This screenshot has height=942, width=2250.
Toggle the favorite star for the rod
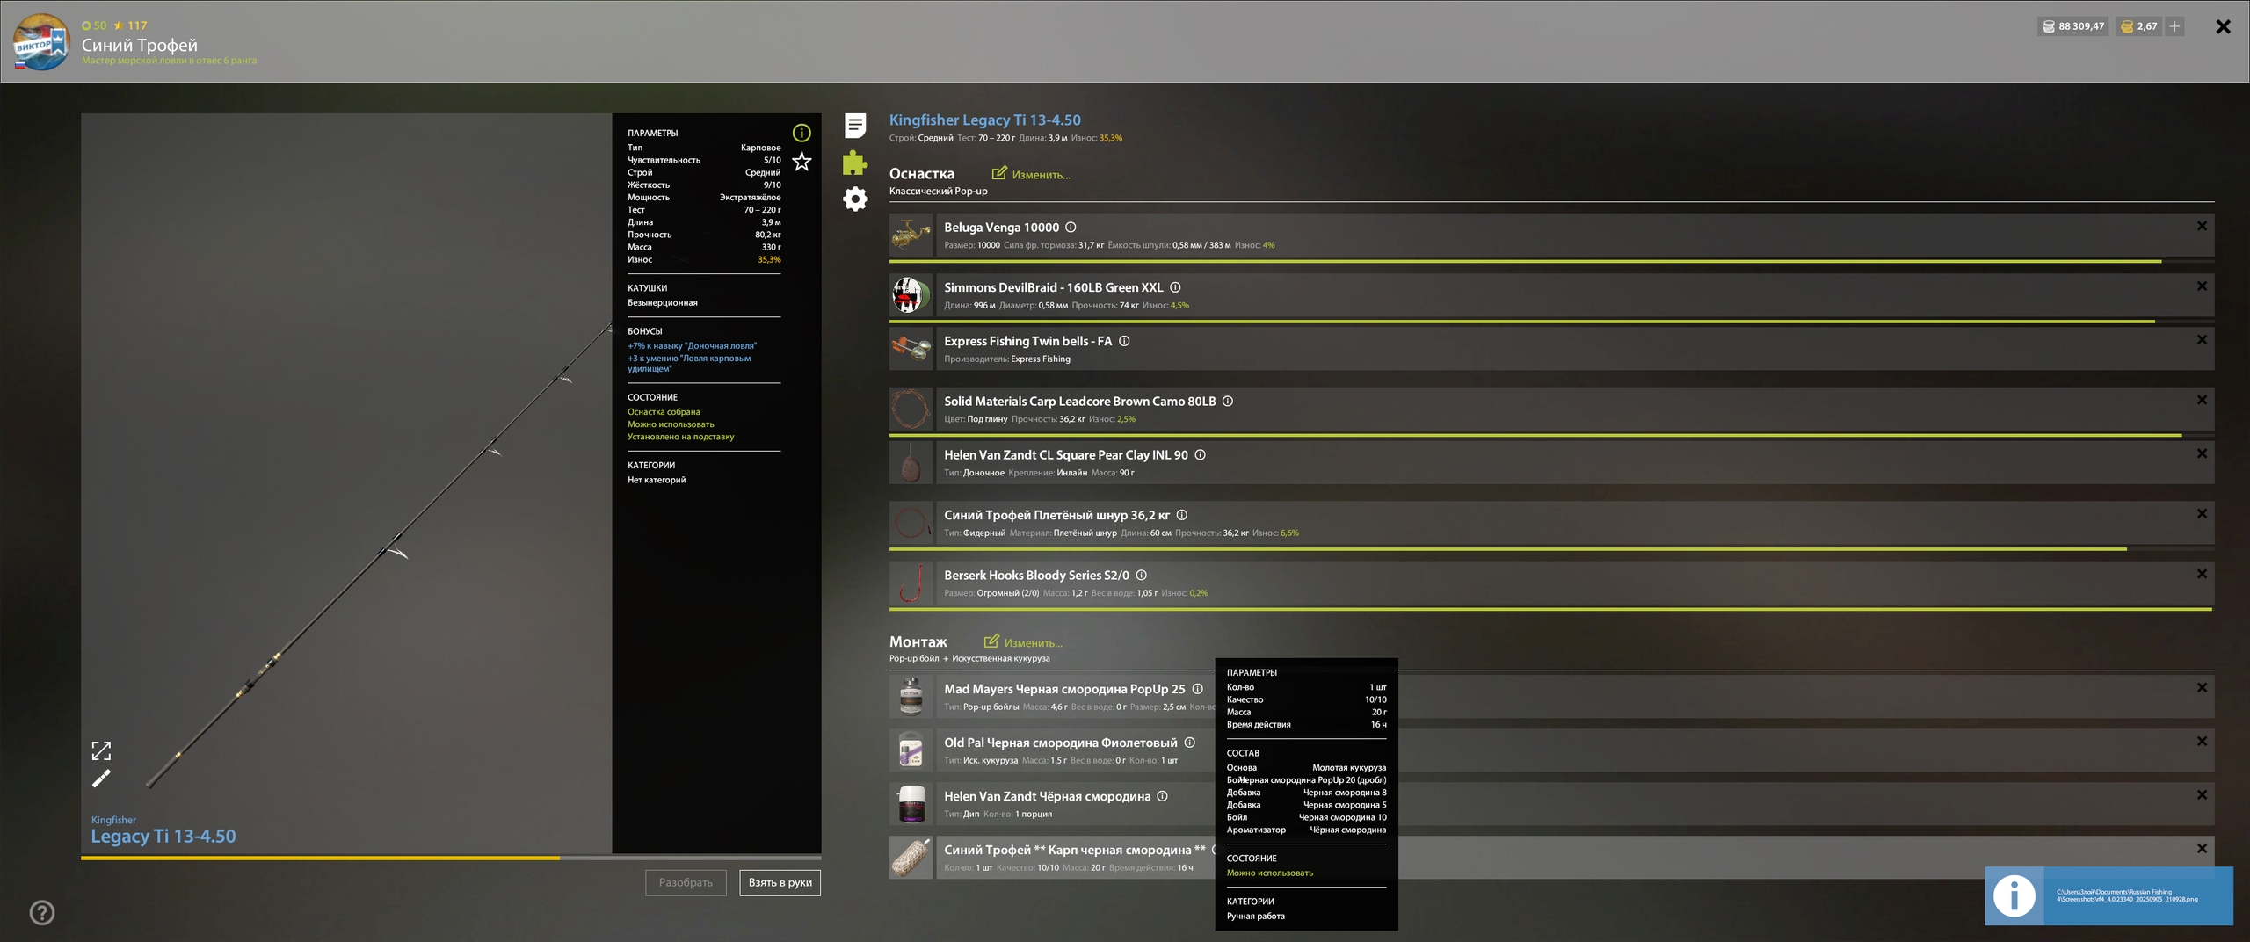point(802,162)
